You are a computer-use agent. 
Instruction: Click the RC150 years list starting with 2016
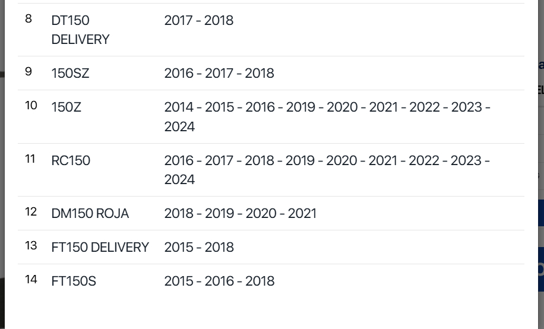coord(327,170)
